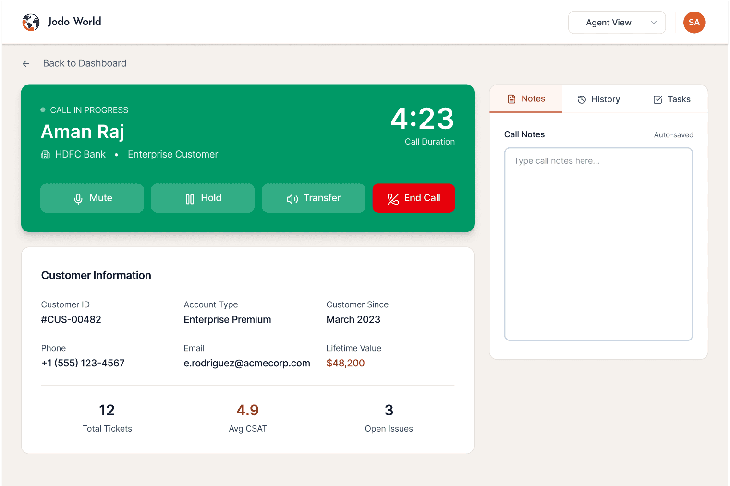Click the Enterprise Customer label
This screenshot has height=486, width=730.
(173, 154)
